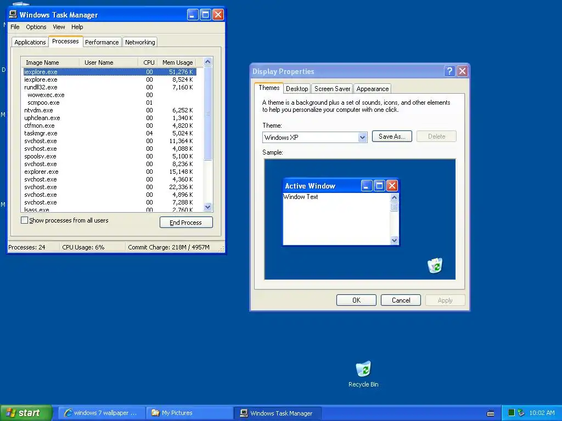The image size is (562, 421).
Task: Click the Recycle Bin desktop icon
Action: [x=363, y=374]
